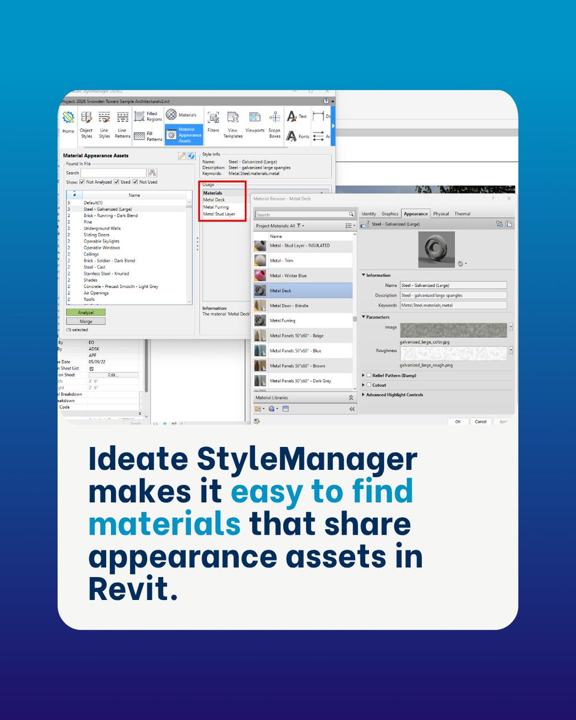Viewport: 576px width, 720px height.
Task: Collapse the Information section
Action: (364, 275)
